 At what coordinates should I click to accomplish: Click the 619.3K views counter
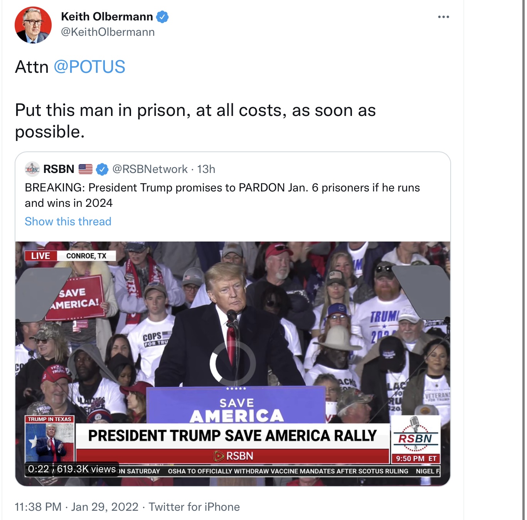(x=86, y=469)
